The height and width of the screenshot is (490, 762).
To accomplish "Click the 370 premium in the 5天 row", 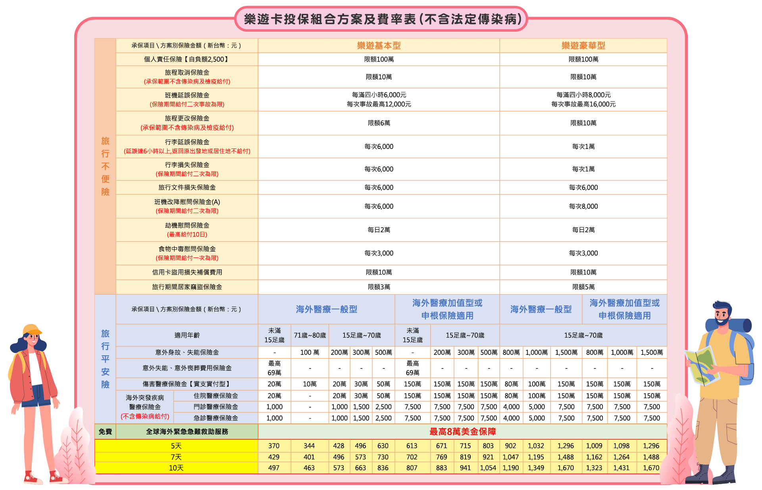I will 274,446.
